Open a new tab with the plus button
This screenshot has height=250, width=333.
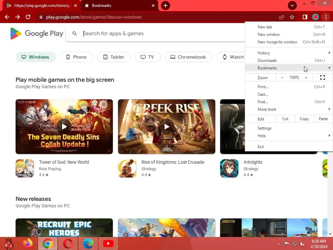166,6
